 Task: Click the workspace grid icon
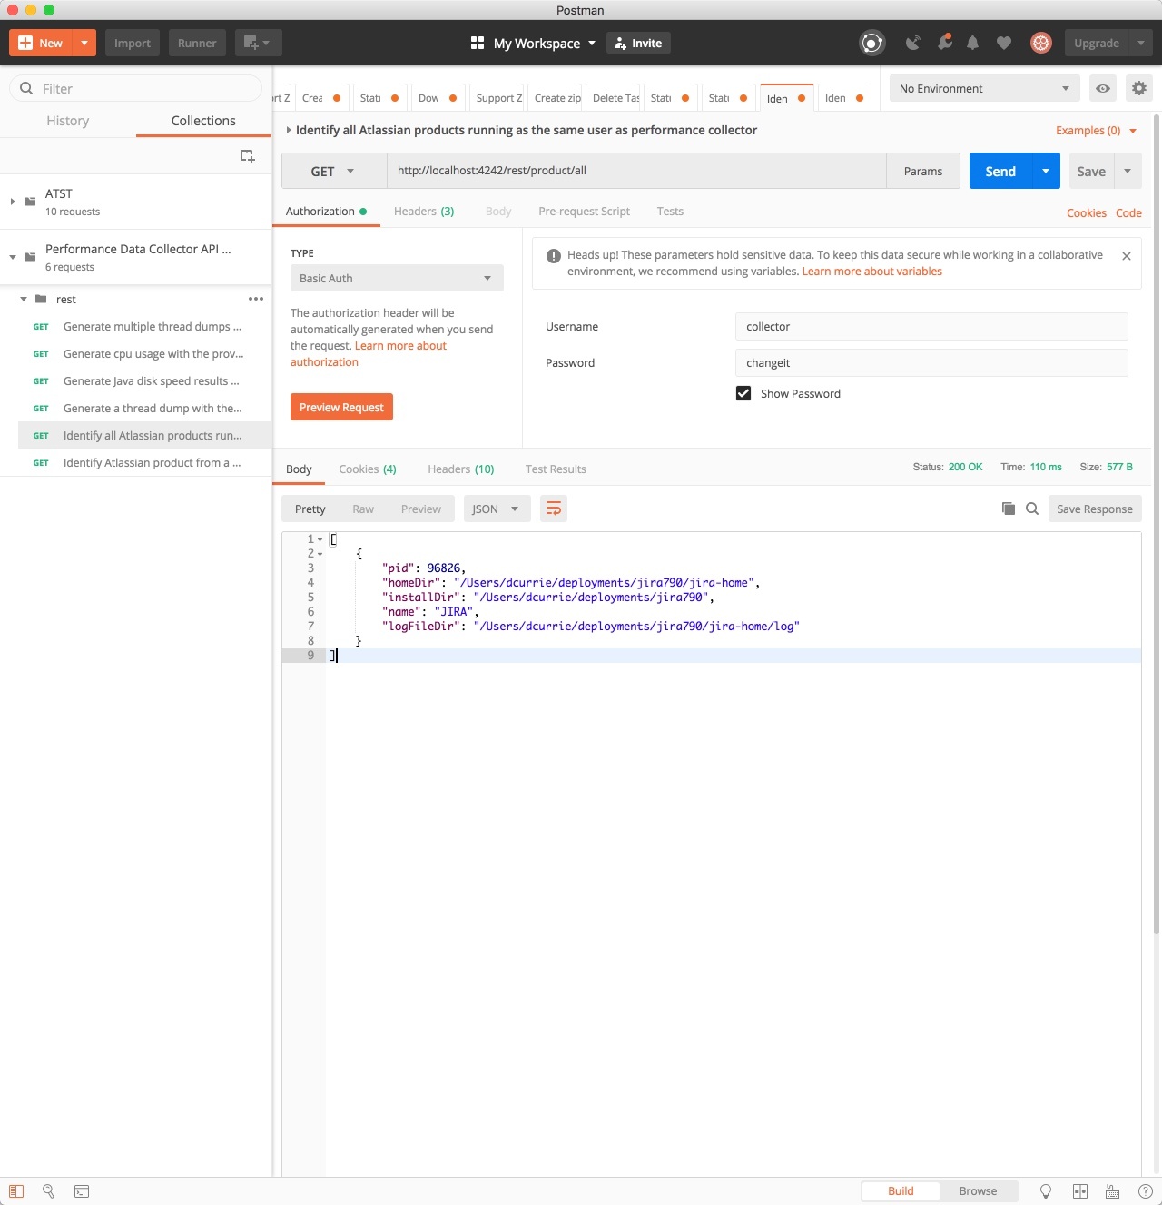[x=478, y=43]
